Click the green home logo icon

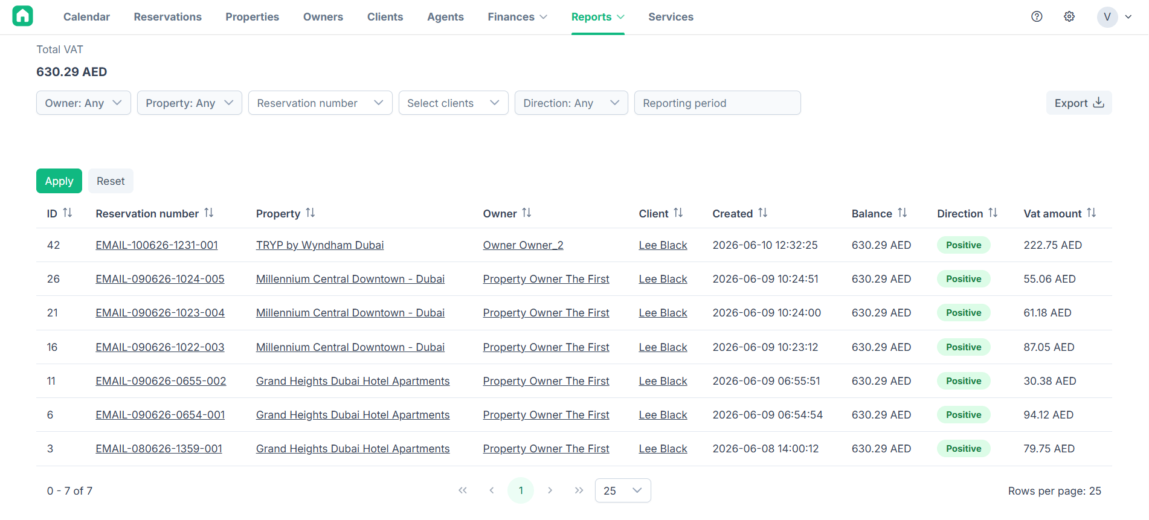pyautogui.click(x=23, y=16)
